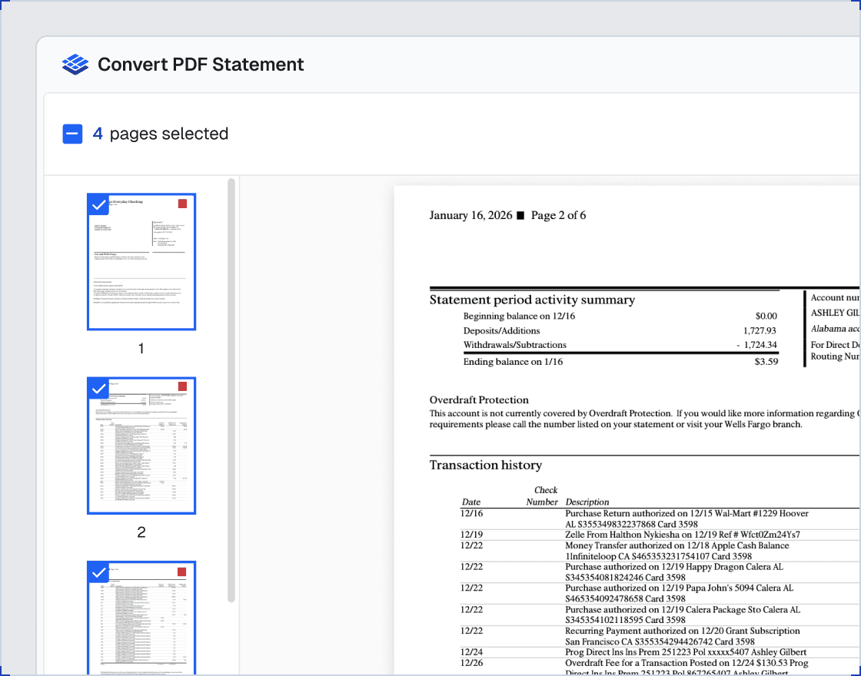The height and width of the screenshot is (676, 861).
Task: Click the red square on page 3 thumbnail
Action: click(181, 572)
